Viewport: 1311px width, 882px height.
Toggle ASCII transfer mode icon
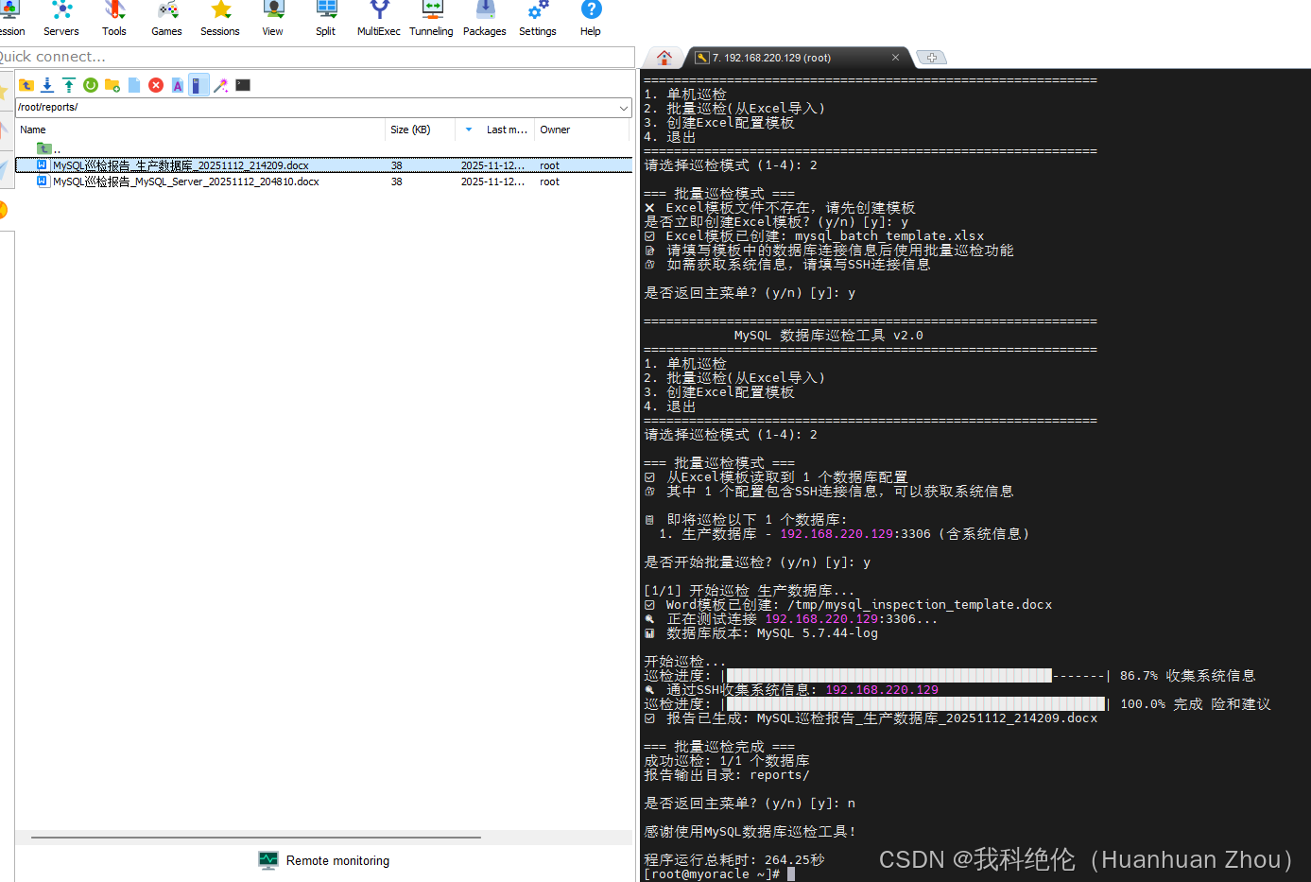point(178,85)
